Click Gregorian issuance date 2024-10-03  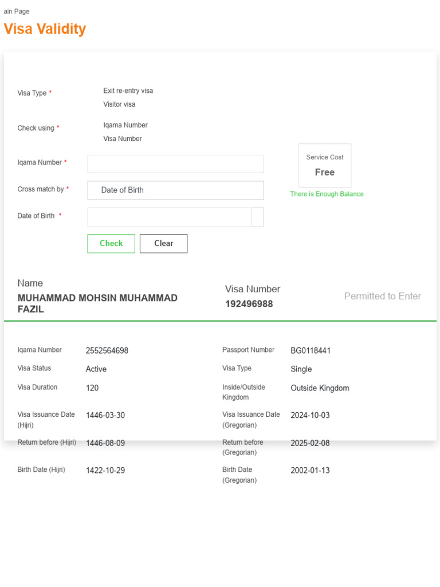[310, 416]
